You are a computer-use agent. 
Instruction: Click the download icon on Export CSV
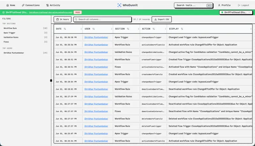(156, 19)
